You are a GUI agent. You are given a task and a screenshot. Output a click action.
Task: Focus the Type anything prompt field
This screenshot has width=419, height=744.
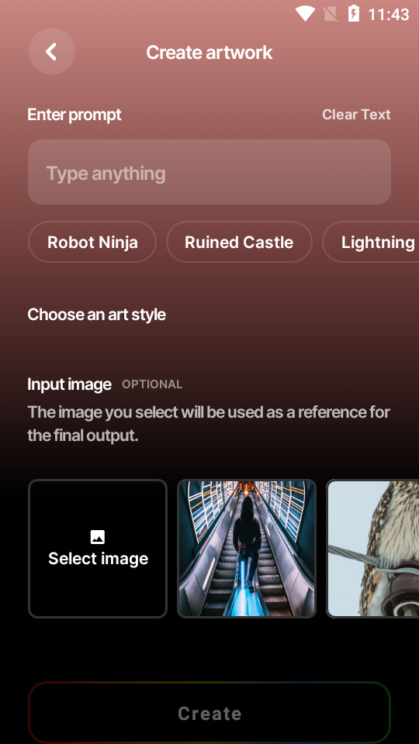(209, 172)
